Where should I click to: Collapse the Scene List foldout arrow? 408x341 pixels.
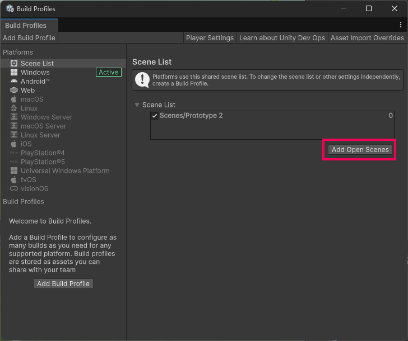coord(137,105)
